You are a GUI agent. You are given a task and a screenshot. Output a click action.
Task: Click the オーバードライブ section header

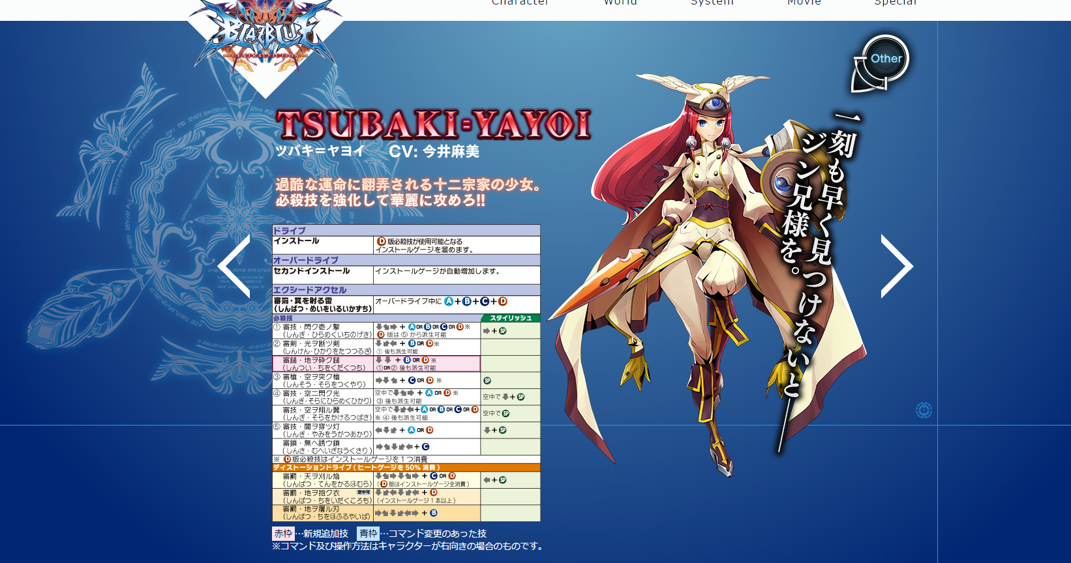point(406,260)
